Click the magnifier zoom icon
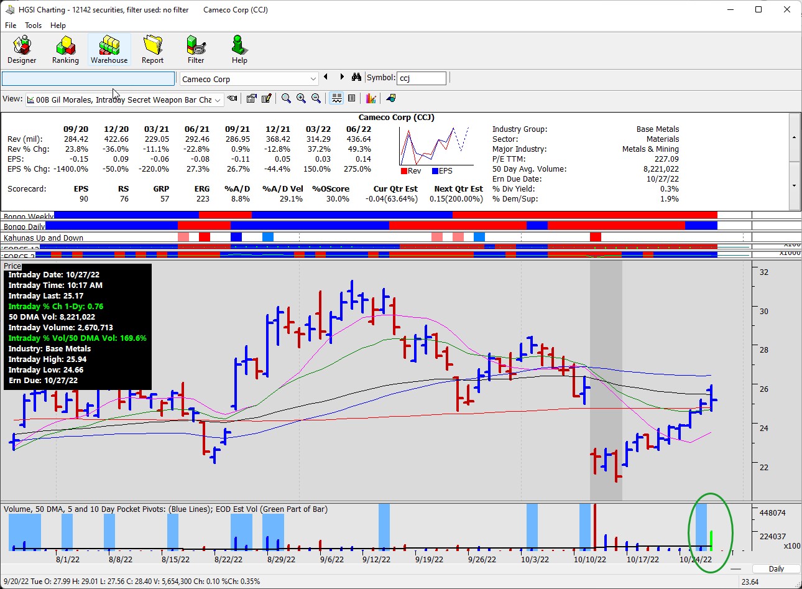 pos(286,98)
